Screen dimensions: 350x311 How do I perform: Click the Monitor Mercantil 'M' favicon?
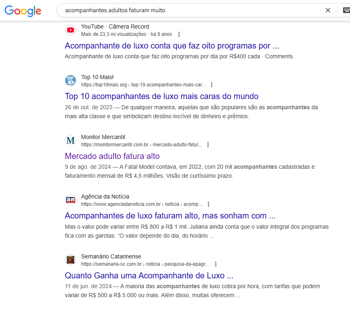pyautogui.click(x=71, y=141)
